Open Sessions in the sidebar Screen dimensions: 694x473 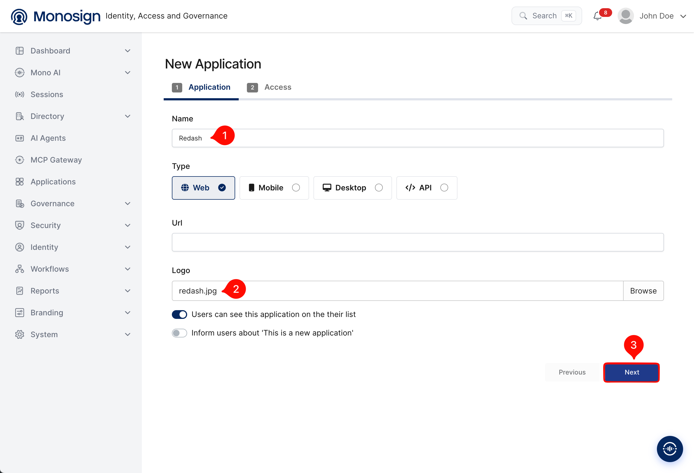[47, 94]
